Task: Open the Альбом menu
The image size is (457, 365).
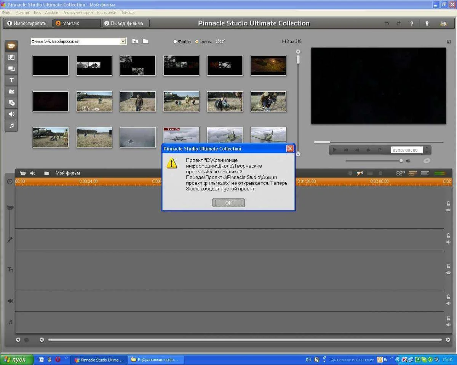Action: pyautogui.click(x=52, y=13)
